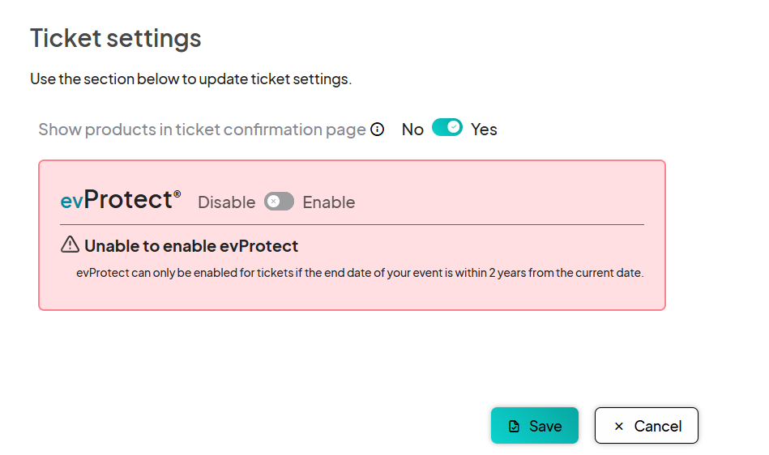Viewport: 769px width, 455px height.
Task: Click the 'Disable' label next to evProtect
Action: 226,202
